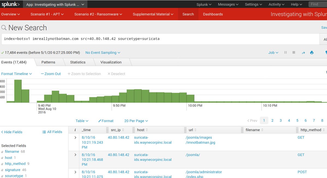
Task: Expand event row at 10:21:11.075
Action: click(75, 172)
